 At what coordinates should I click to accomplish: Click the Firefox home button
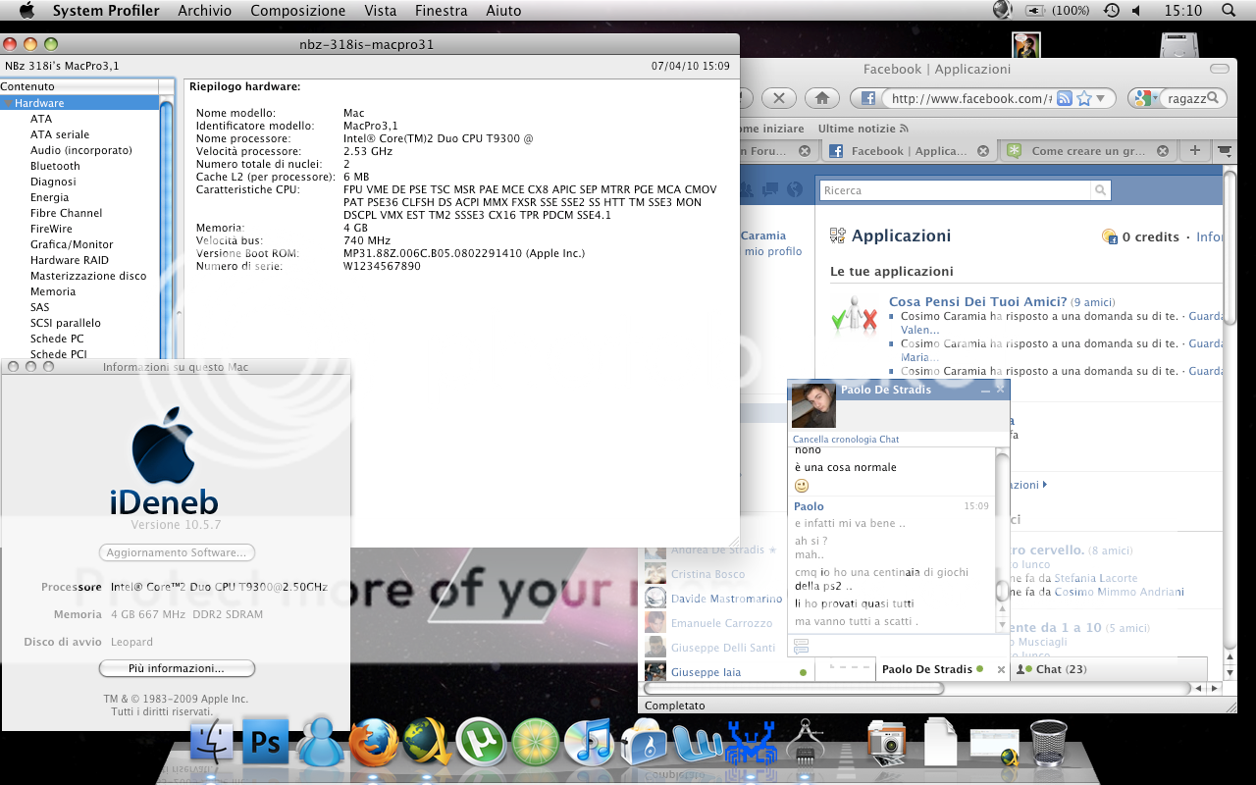(822, 98)
